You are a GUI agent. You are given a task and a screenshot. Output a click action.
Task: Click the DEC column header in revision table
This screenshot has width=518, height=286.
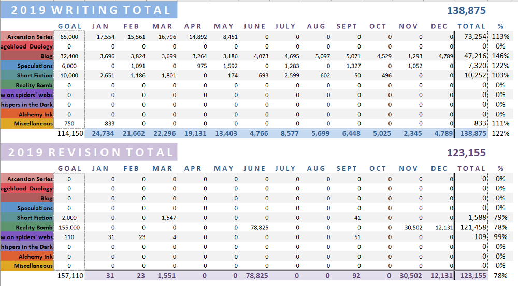click(439, 168)
